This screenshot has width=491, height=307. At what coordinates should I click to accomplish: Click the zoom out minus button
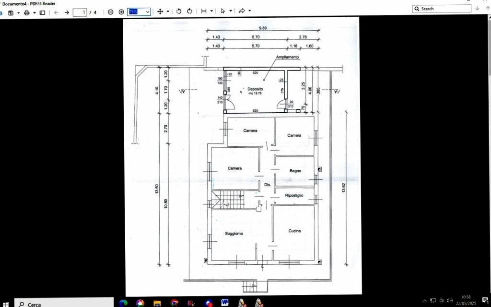[x=111, y=12]
